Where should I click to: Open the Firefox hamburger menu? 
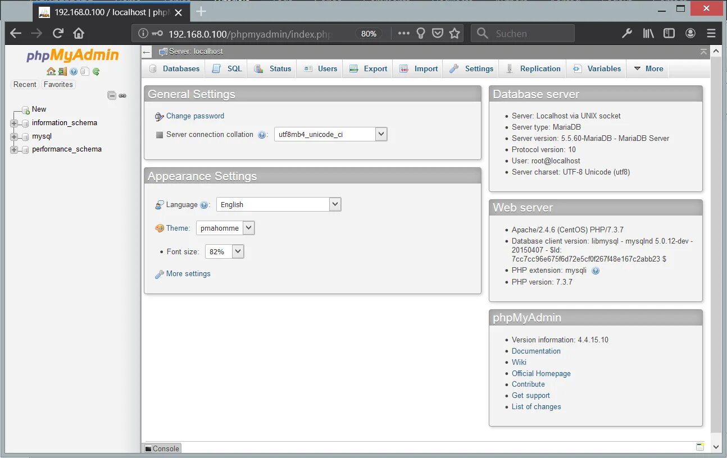[711, 33]
